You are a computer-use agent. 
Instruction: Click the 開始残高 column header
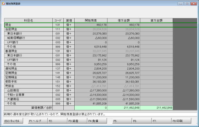[91, 21]
